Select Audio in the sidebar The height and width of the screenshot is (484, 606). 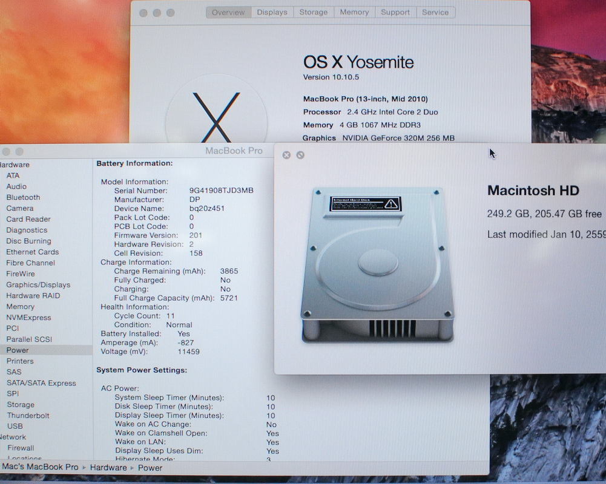pyautogui.click(x=16, y=186)
